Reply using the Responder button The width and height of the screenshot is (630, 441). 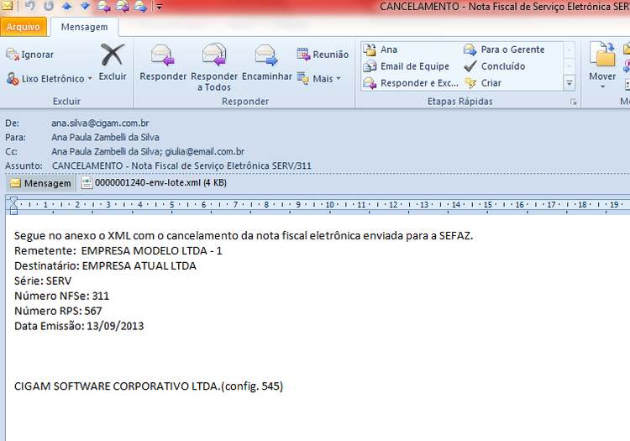coord(163,63)
